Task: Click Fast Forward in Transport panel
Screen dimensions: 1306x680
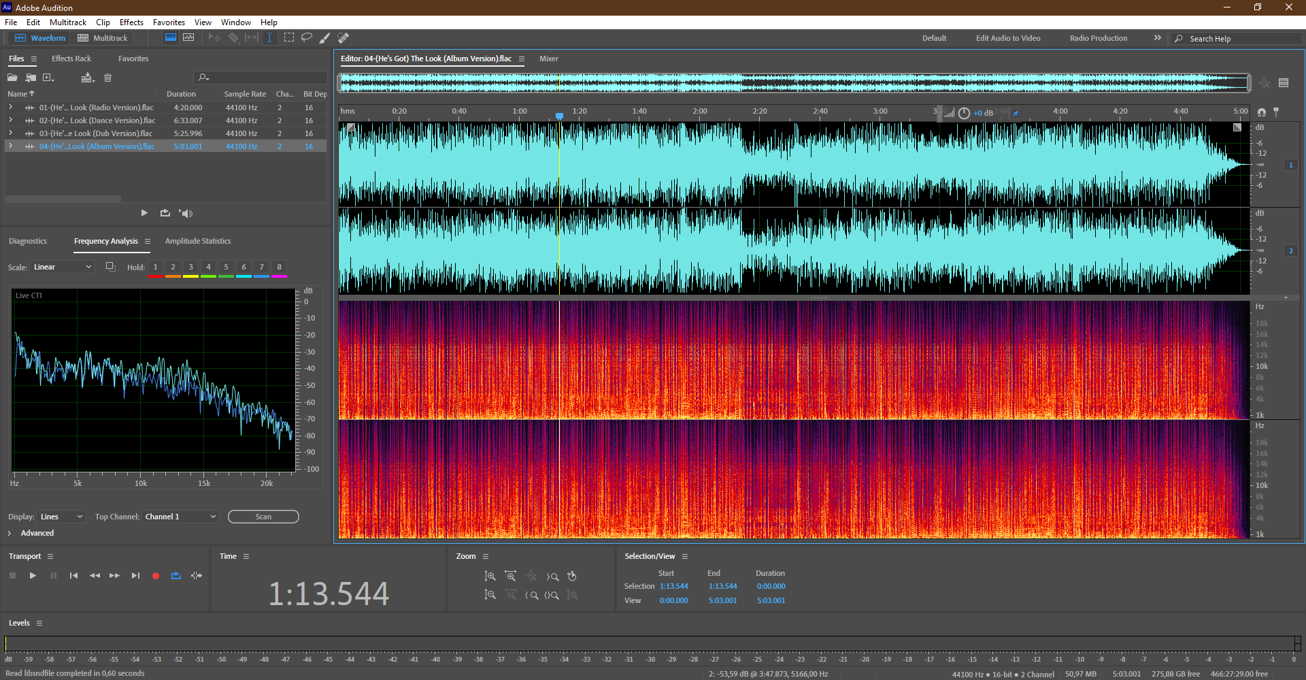Action: click(x=114, y=576)
